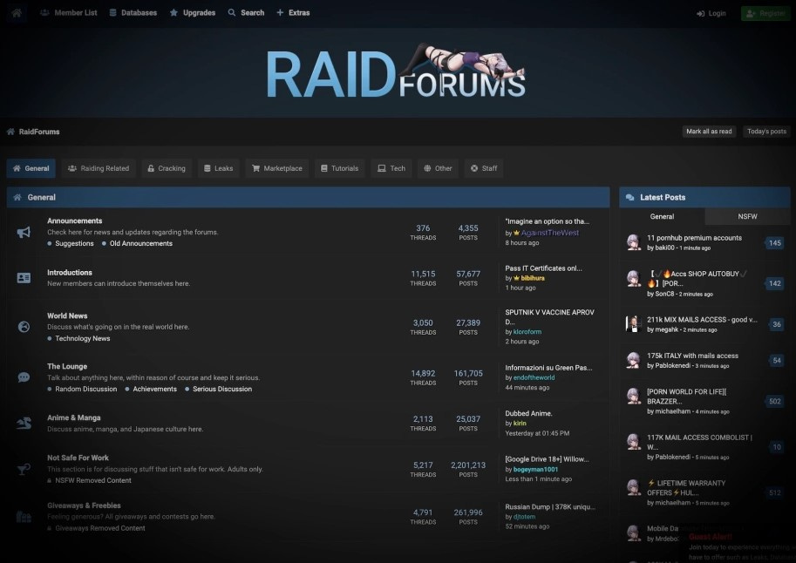Open AgainstTheWest user profile
Image resolution: width=796 pixels, height=563 pixels.
click(x=550, y=233)
